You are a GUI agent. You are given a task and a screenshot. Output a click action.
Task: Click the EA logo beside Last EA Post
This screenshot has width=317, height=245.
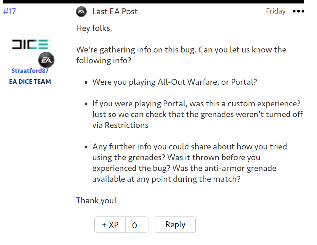pyautogui.click(x=82, y=12)
